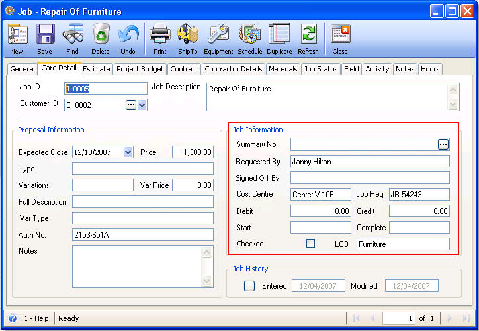Open the Schedule toolbar icon
The image size is (479, 331).
click(x=250, y=37)
